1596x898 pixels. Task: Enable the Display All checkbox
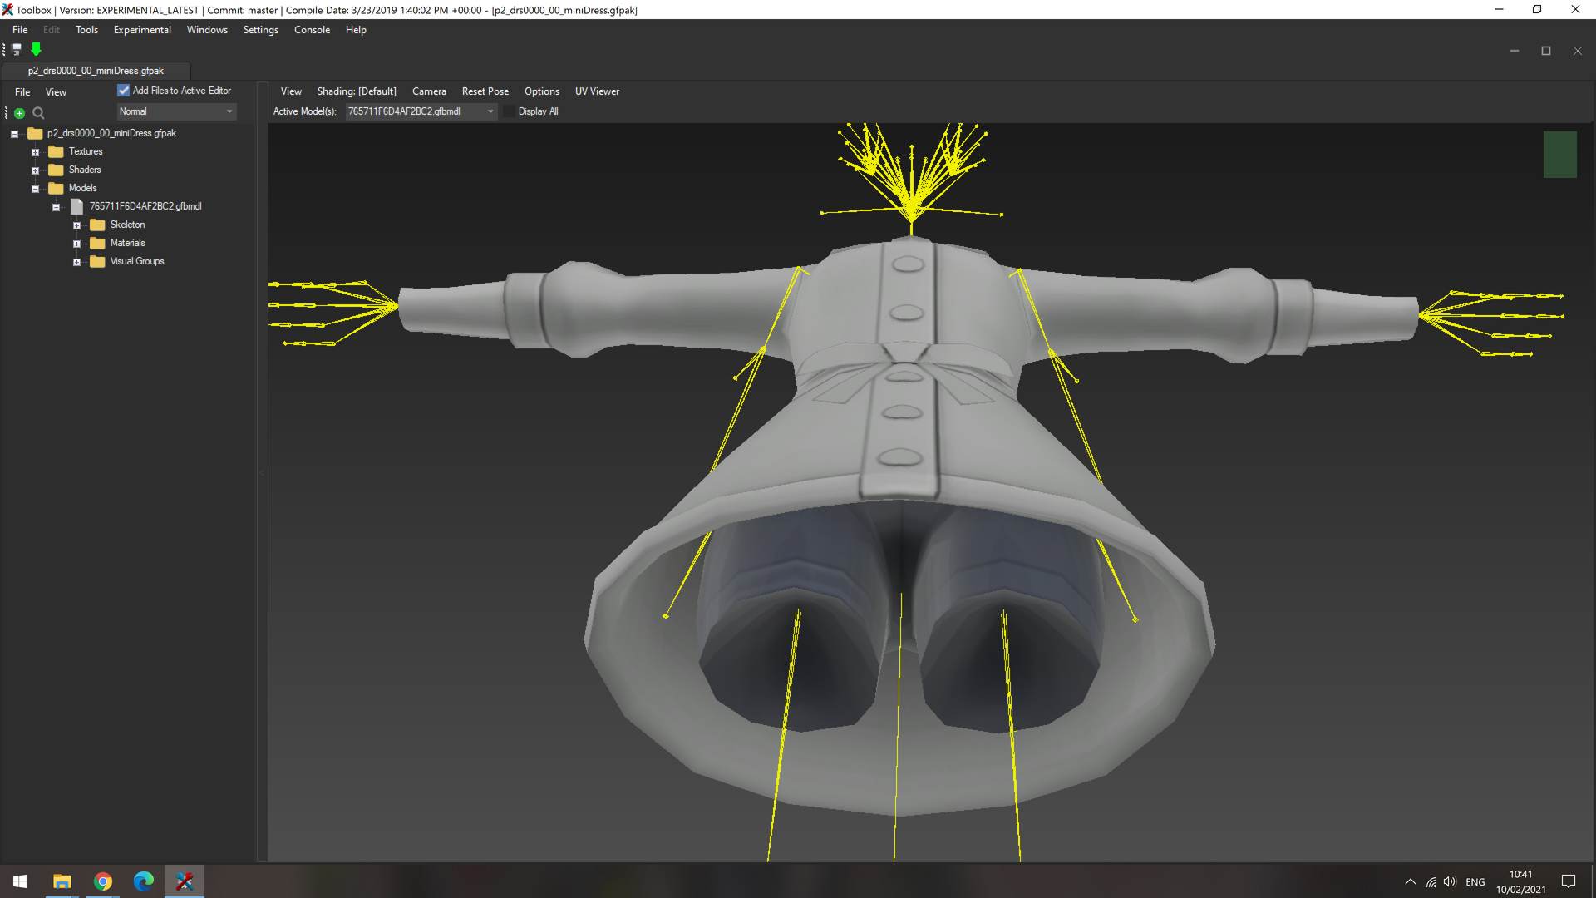tap(510, 111)
